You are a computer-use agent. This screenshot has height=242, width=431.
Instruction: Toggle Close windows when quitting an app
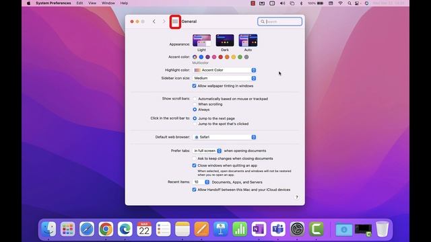pos(194,165)
